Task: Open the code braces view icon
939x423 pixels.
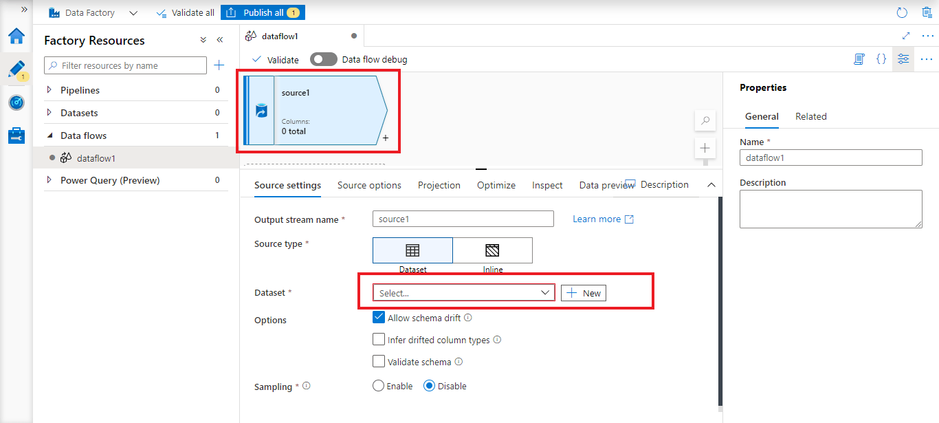Action: (x=881, y=59)
